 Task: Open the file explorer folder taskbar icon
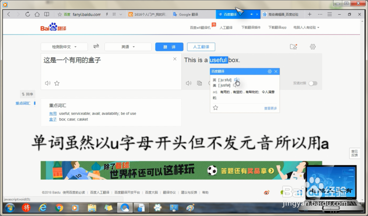92,208
